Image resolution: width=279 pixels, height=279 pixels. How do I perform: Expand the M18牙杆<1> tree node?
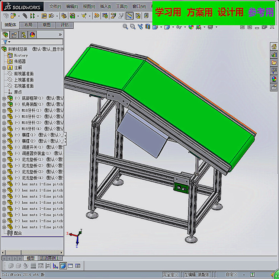point(4,111)
